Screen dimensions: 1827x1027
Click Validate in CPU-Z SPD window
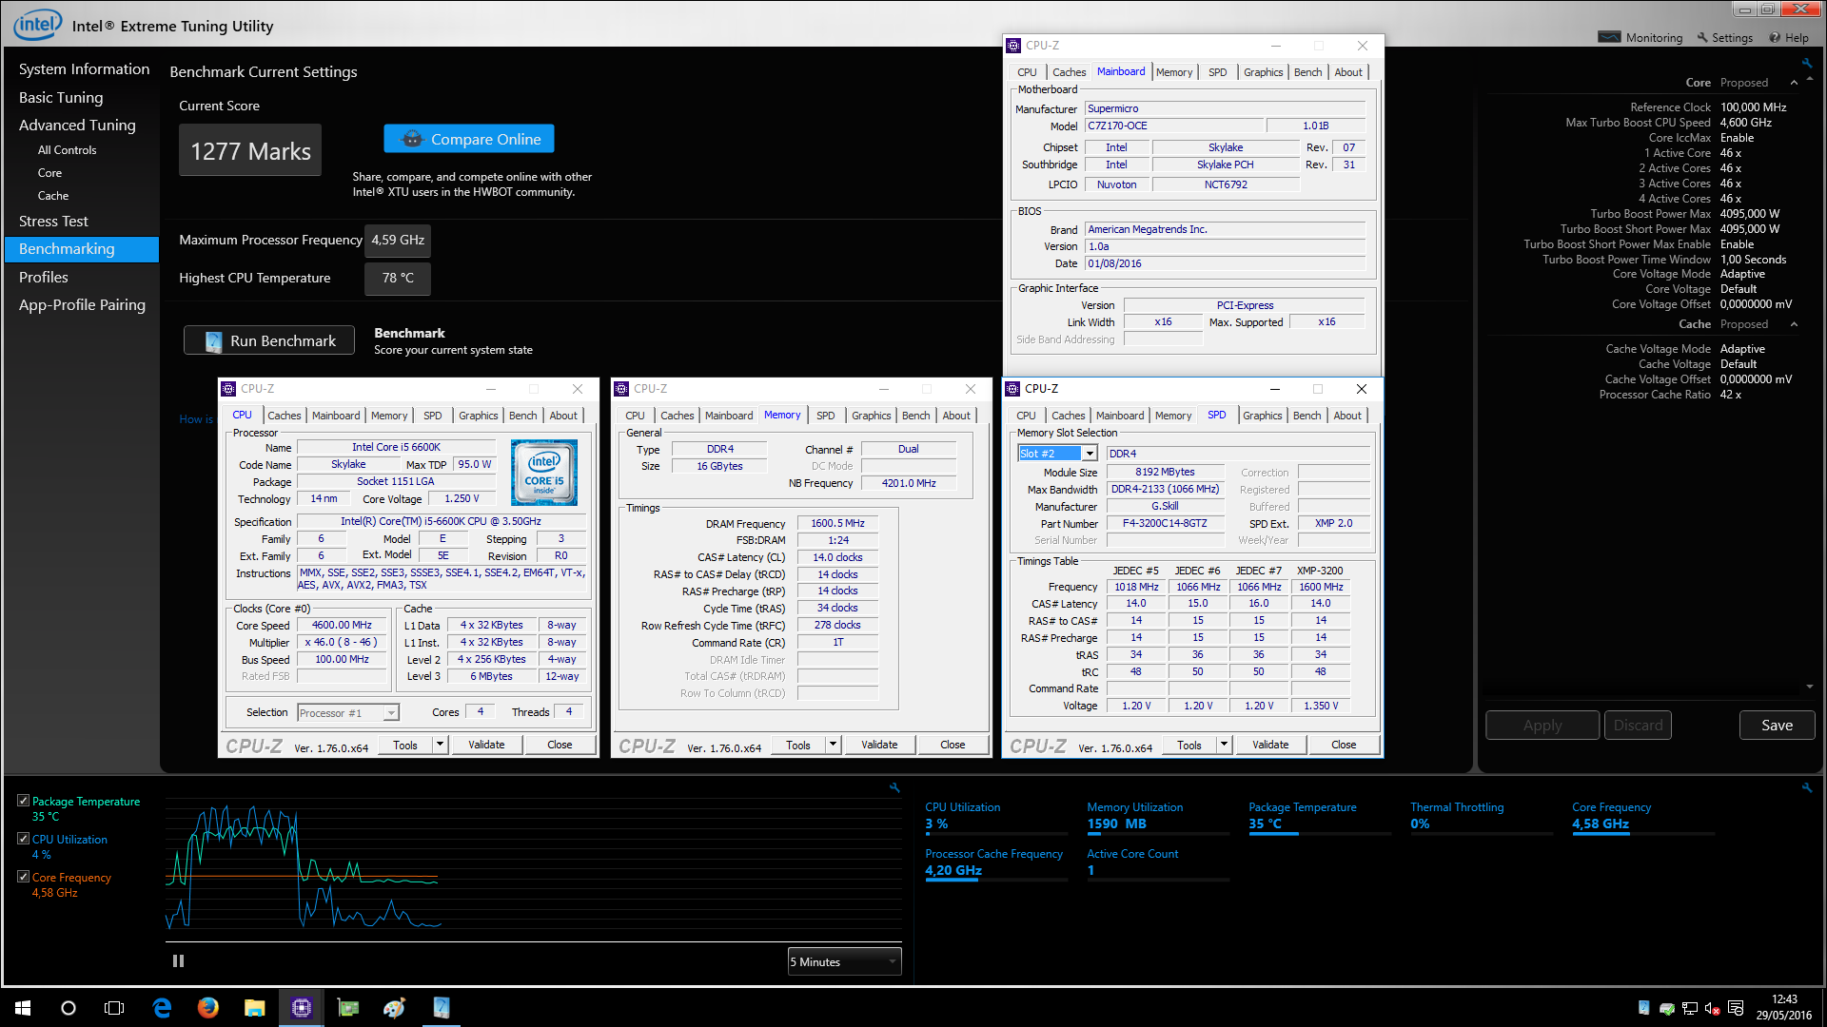click(1270, 745)
